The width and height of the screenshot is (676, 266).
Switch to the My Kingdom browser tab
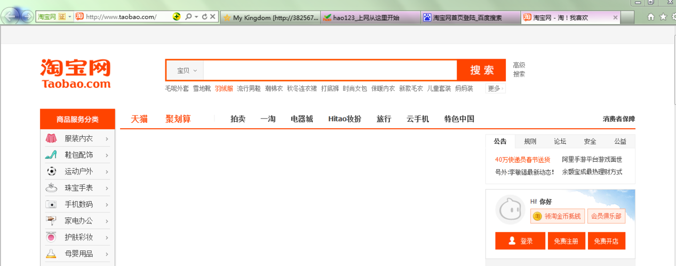point(271,18)
